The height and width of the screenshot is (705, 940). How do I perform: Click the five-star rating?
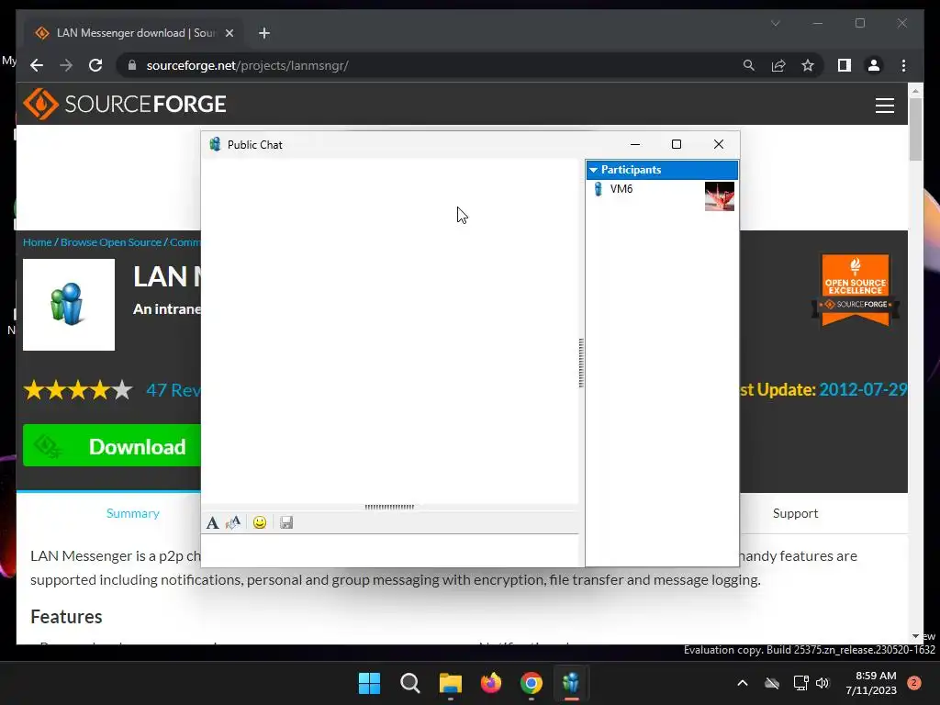click(78, 390)
